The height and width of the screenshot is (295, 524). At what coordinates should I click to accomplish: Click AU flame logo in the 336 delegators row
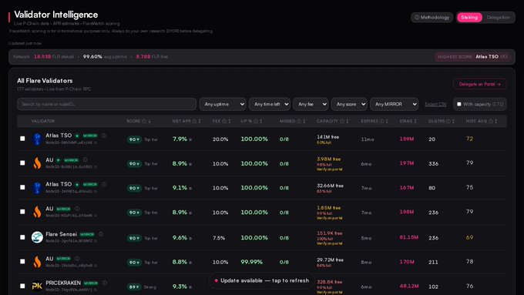pyautogui.click(x=37, y=163)
